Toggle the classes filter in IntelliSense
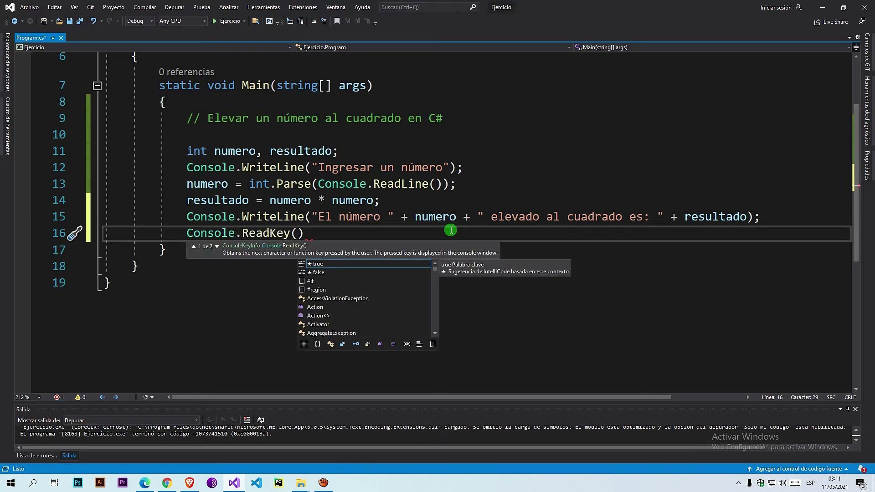This screenshot has width=875, height=492. (x=330, y=344)
